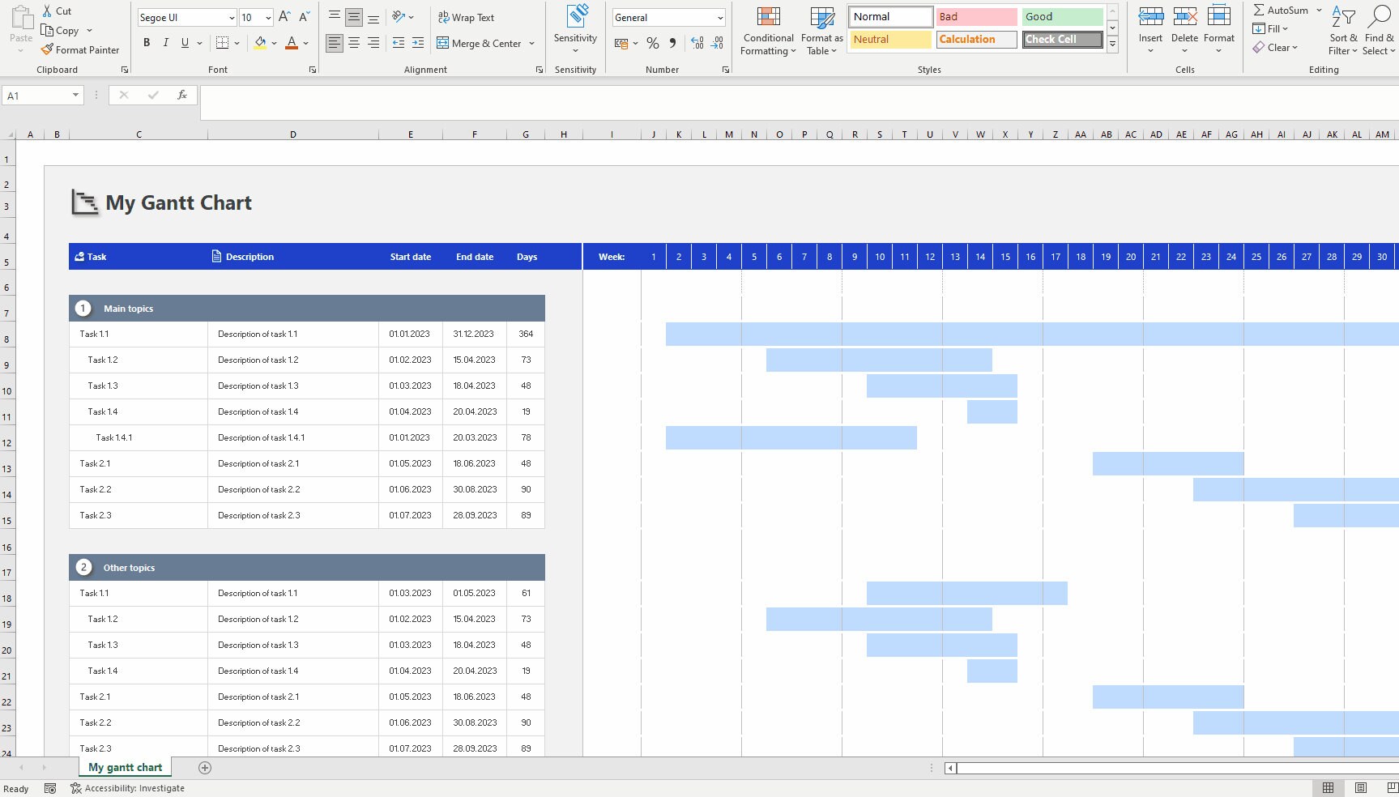1399x797 pixels.
Task: Apply Percent Style number formatting
Action: pos(653,44)
